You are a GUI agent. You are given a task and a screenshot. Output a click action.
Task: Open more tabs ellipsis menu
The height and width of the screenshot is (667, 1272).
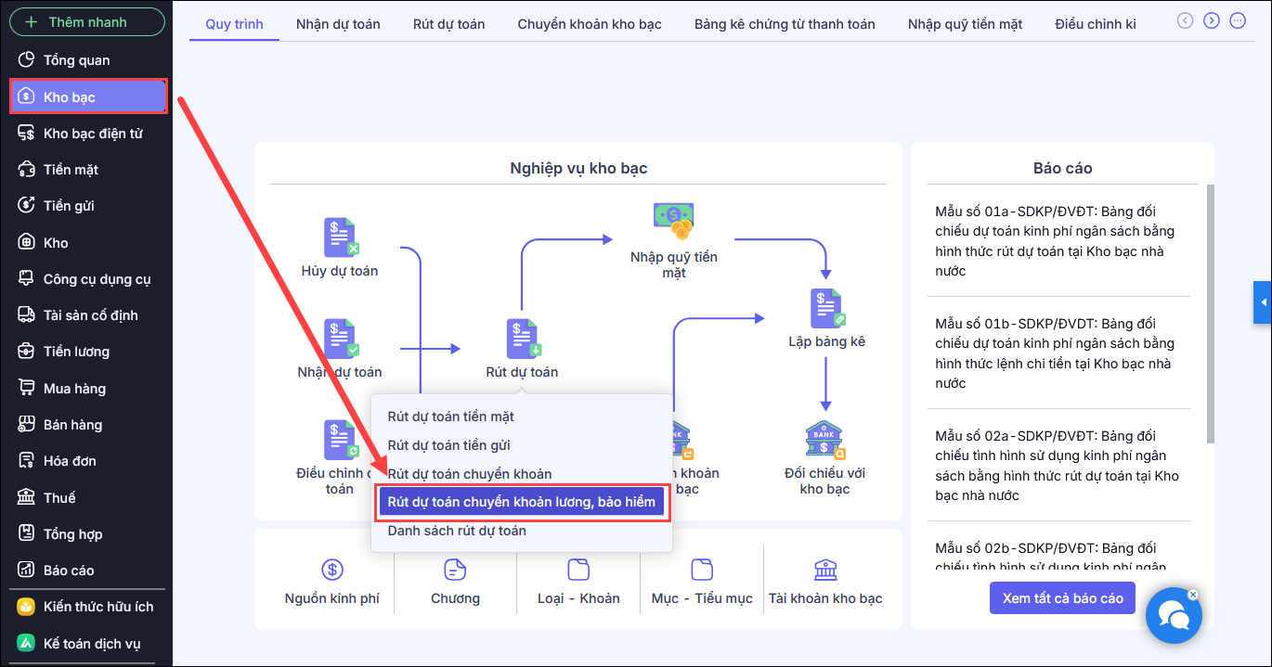[1237, 19]
